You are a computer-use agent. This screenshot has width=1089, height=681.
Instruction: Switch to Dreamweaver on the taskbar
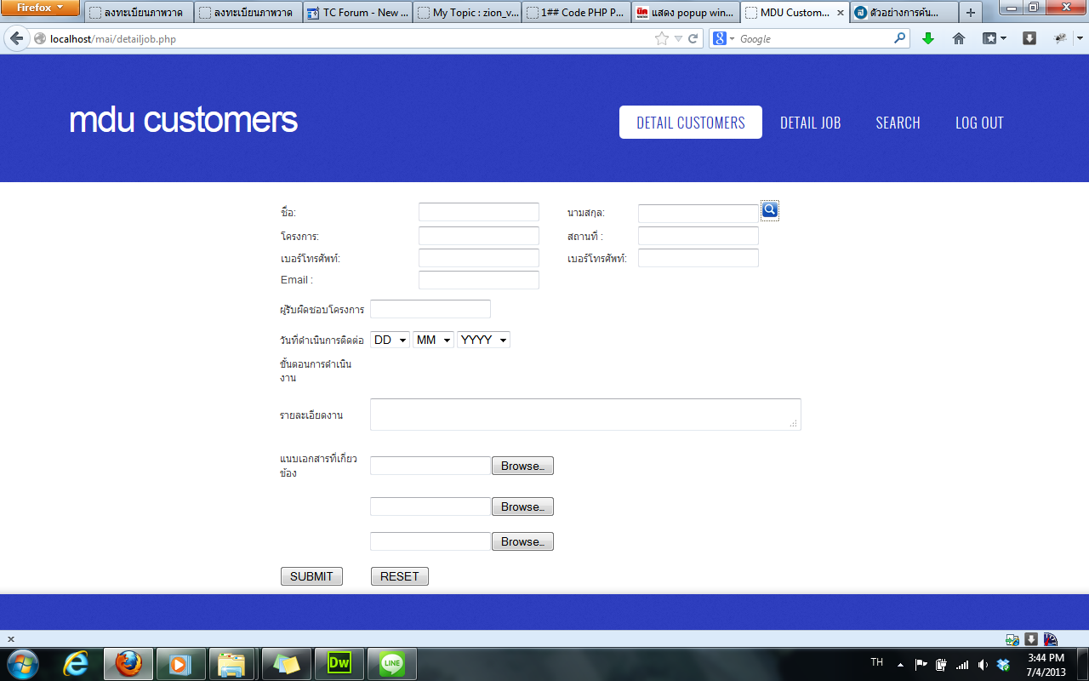[339, 664]
